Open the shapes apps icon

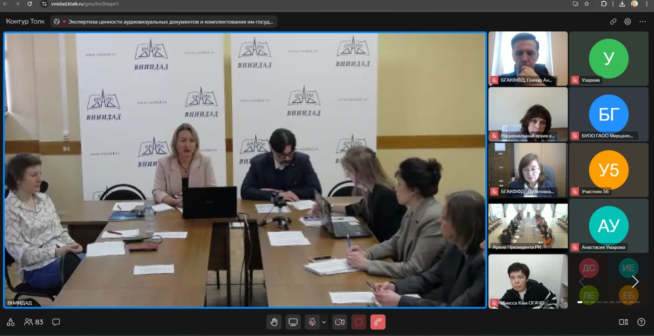click(11, 322)
